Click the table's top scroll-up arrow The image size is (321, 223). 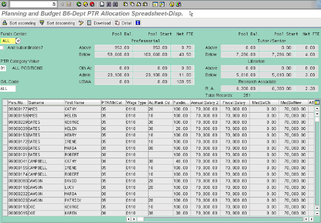pos(317,108)
